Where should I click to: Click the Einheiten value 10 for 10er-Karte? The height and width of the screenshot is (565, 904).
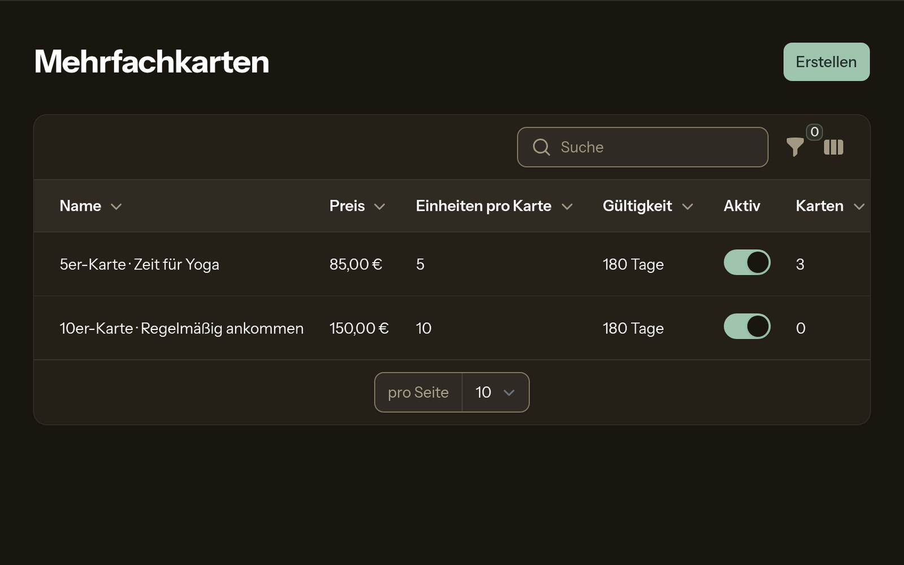tap(424, 328)
